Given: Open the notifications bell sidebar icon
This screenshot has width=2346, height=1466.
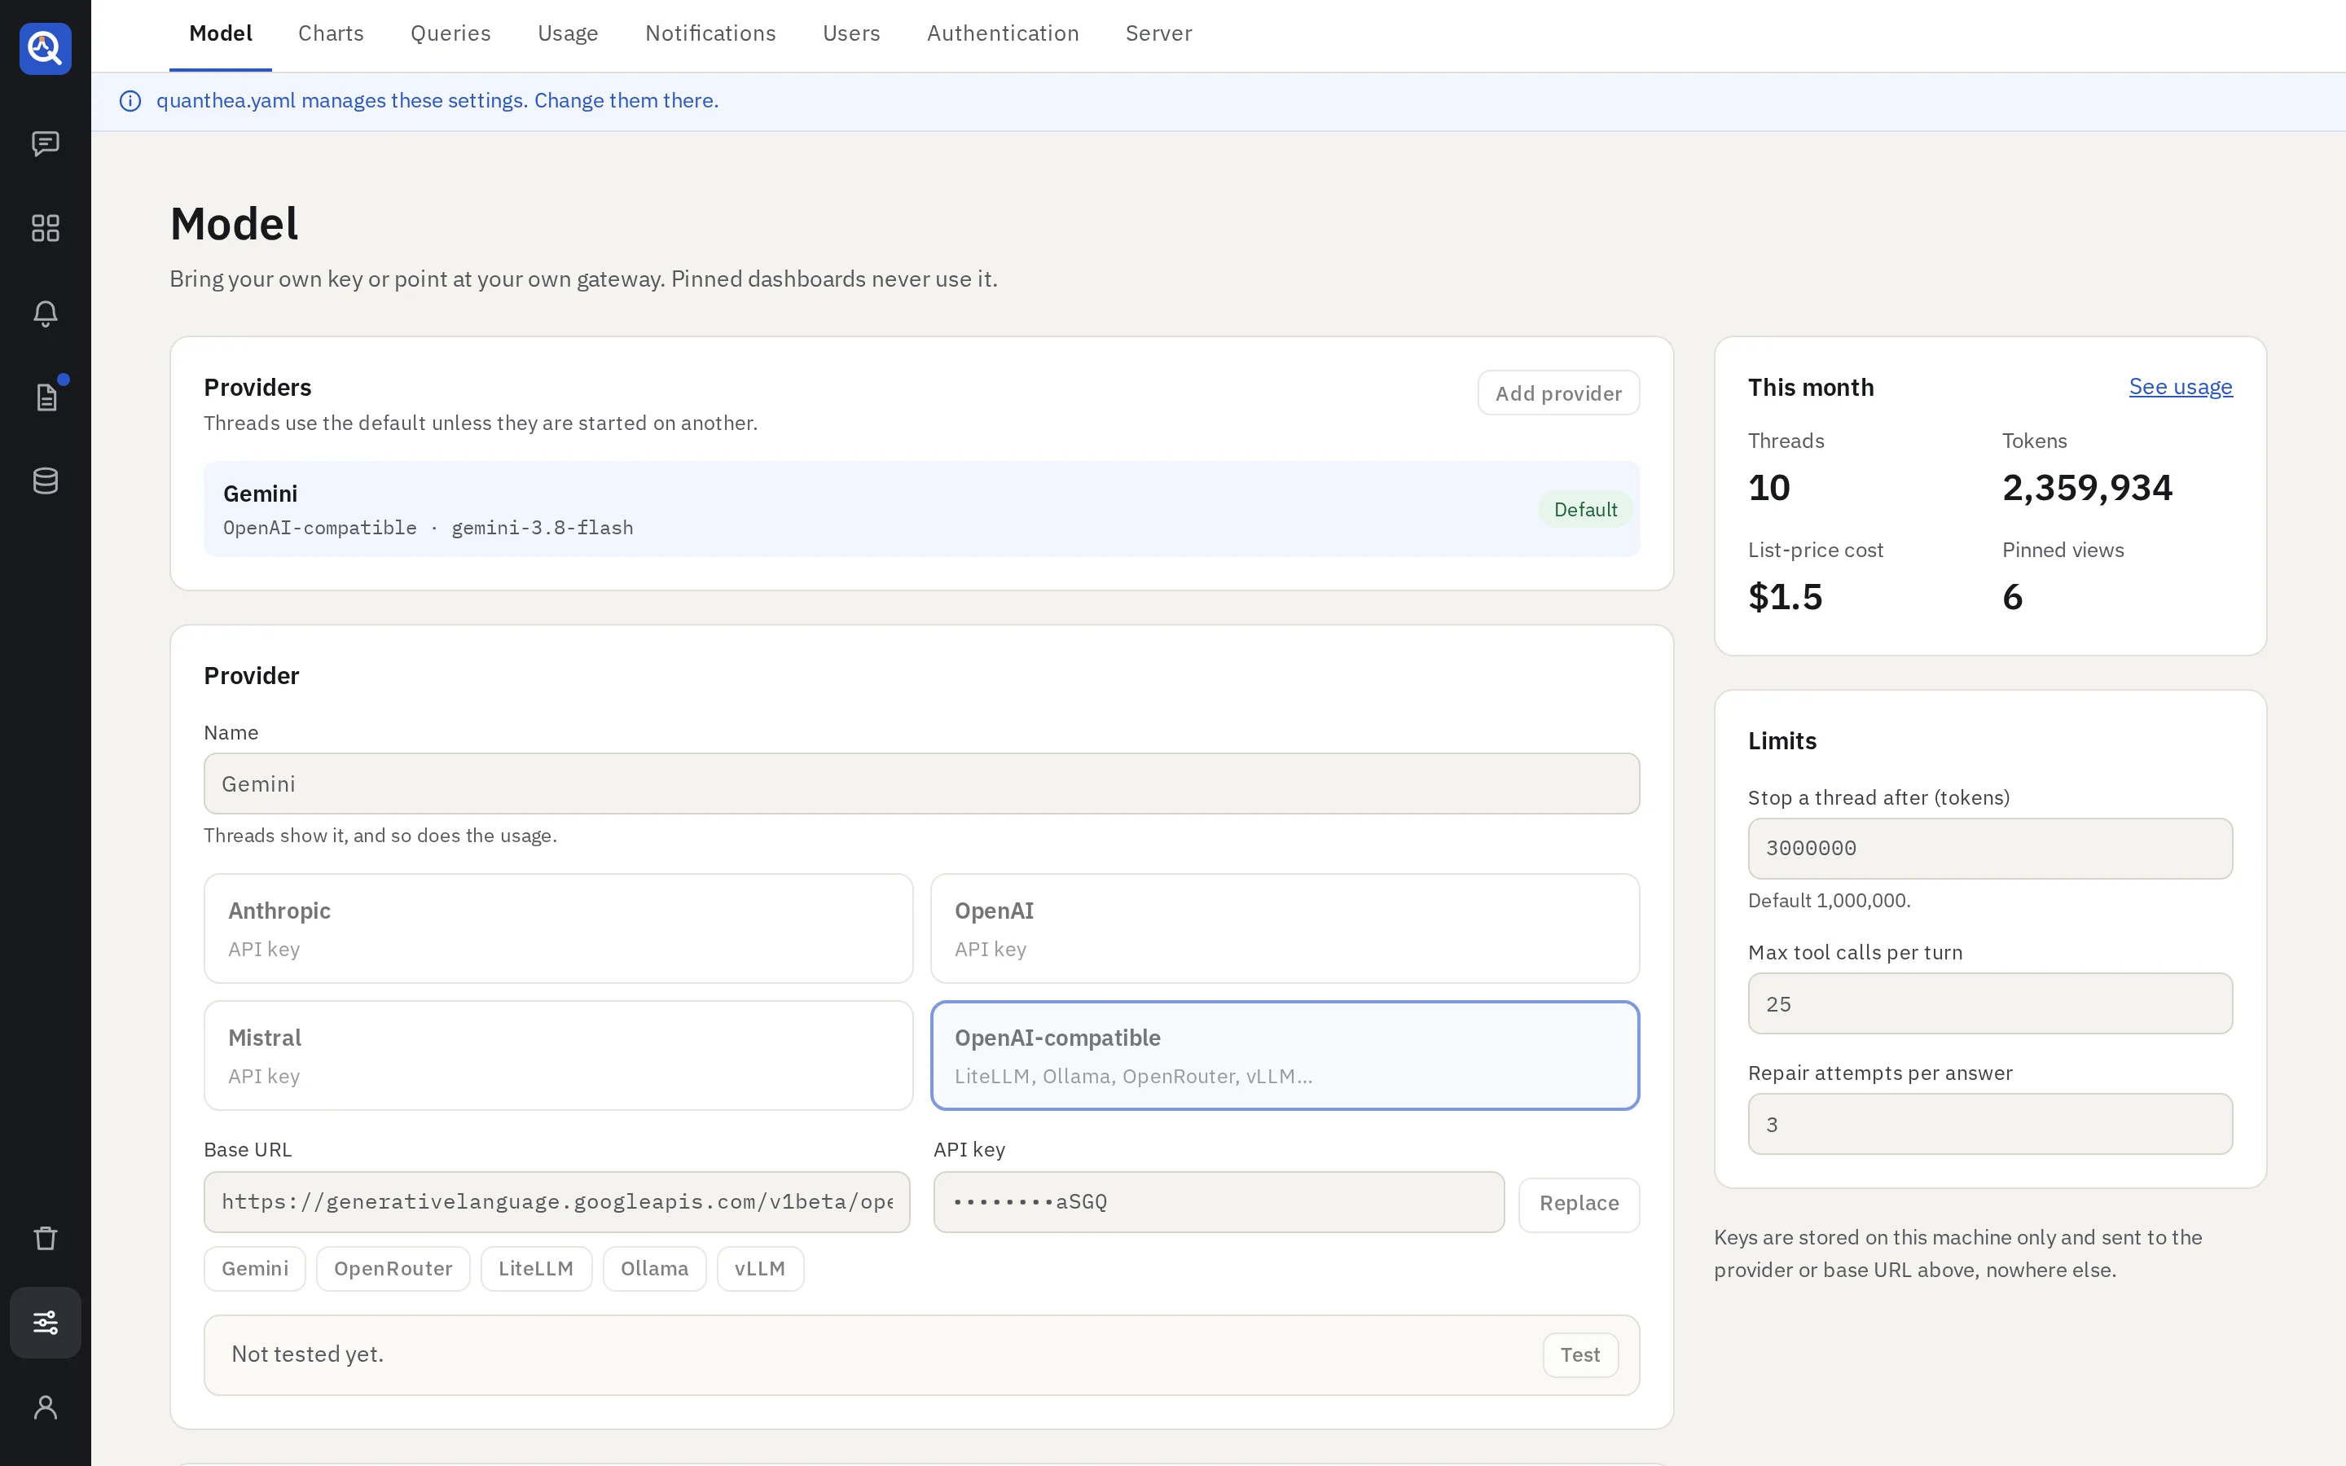Looking at the screenshot, I should coord(46,314).
